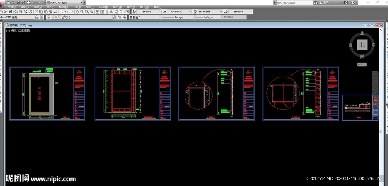
Task: Select Zoom Realtime magnifier tool
Action: tap(82, 12)
